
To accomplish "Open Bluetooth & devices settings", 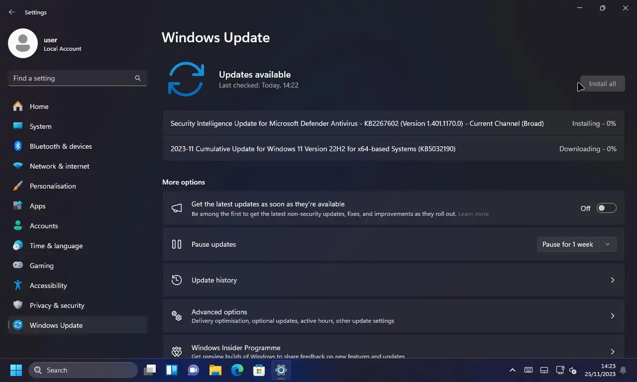I will click(78, 146).
